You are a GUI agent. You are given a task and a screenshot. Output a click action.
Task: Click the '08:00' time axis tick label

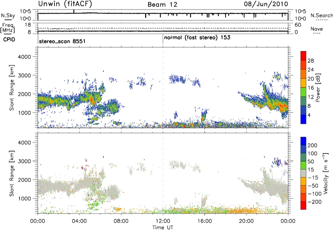pyautogui.click(x=121, y=221)
